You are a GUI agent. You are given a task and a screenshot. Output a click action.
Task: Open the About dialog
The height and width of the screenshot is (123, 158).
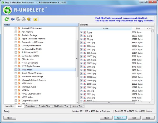coord(10,118)
